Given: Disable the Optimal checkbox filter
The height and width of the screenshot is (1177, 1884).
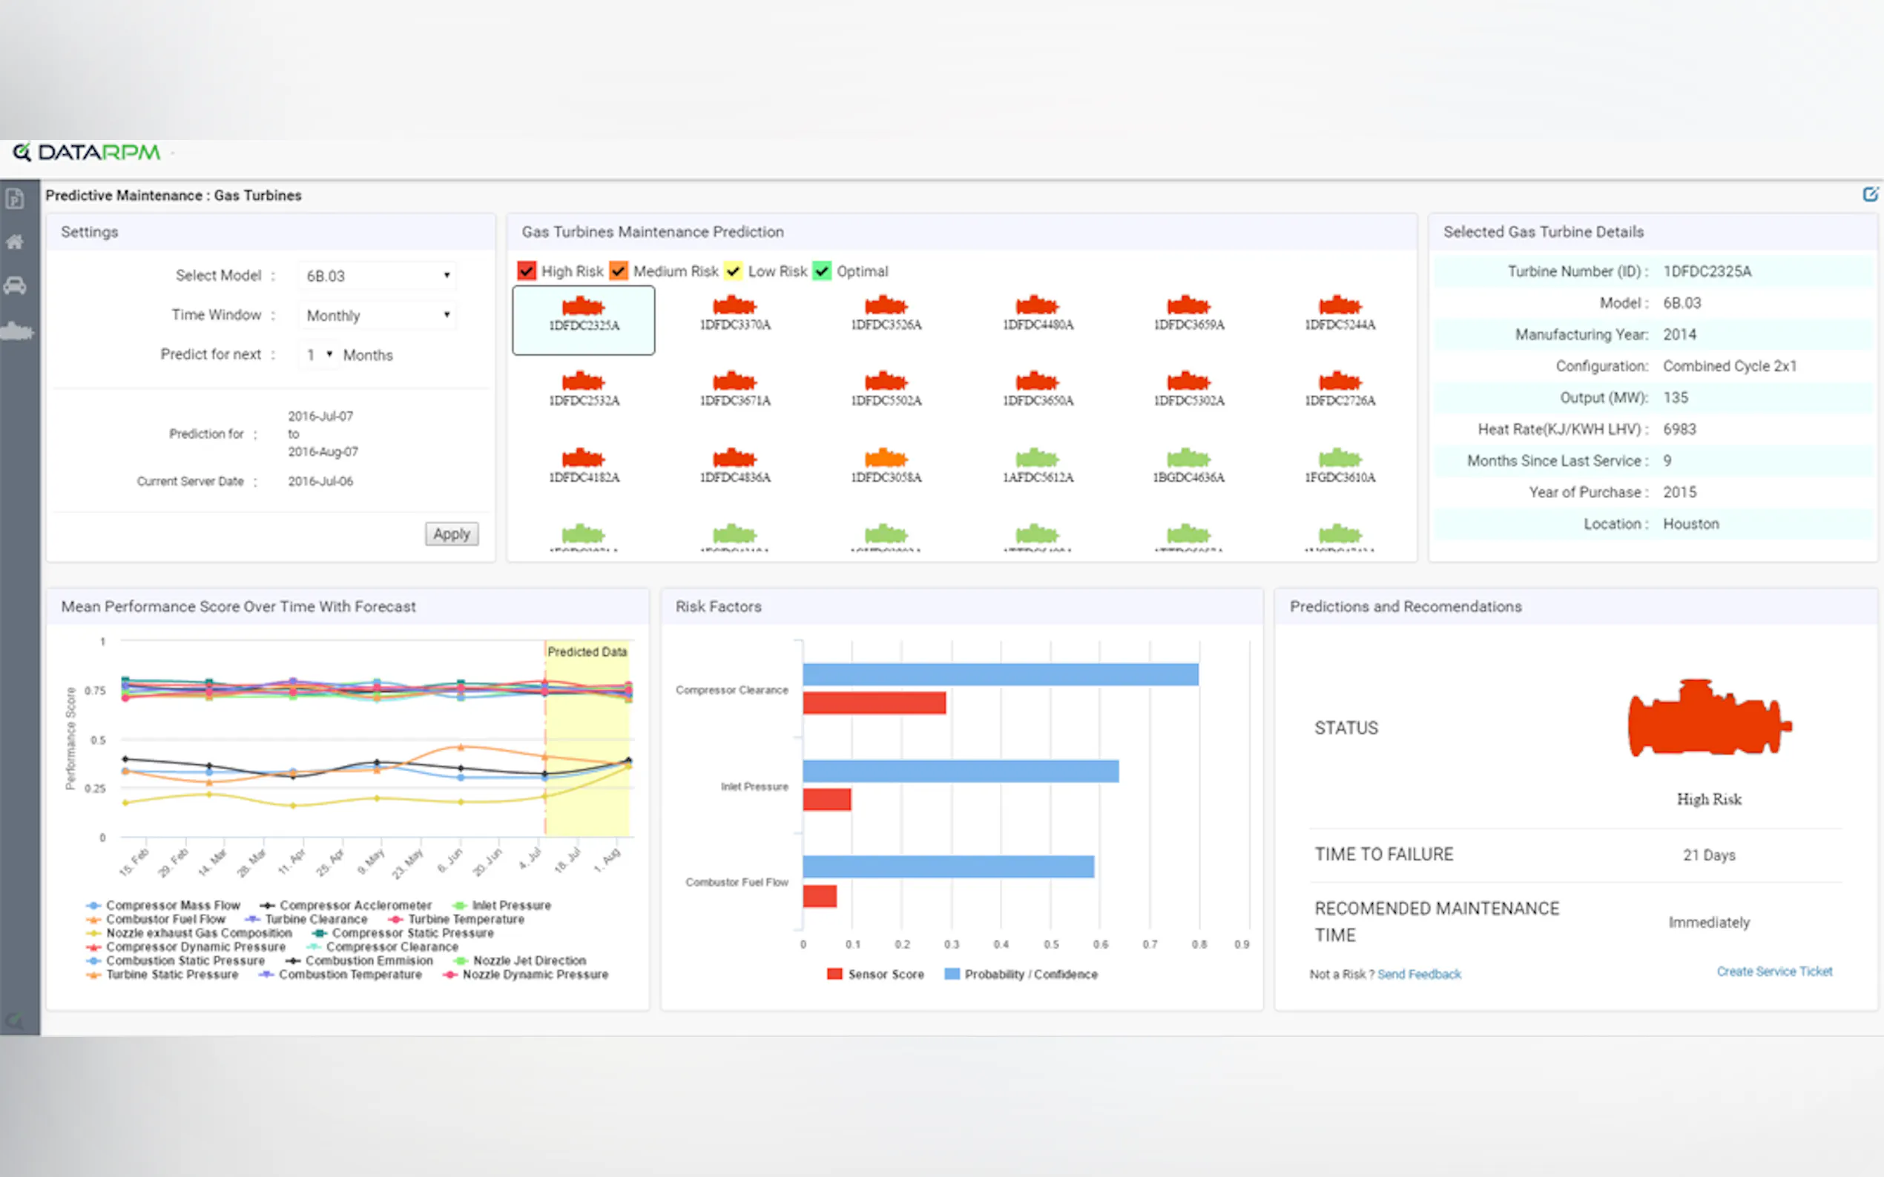Looking at the screenshot, I should click(823, 271).
